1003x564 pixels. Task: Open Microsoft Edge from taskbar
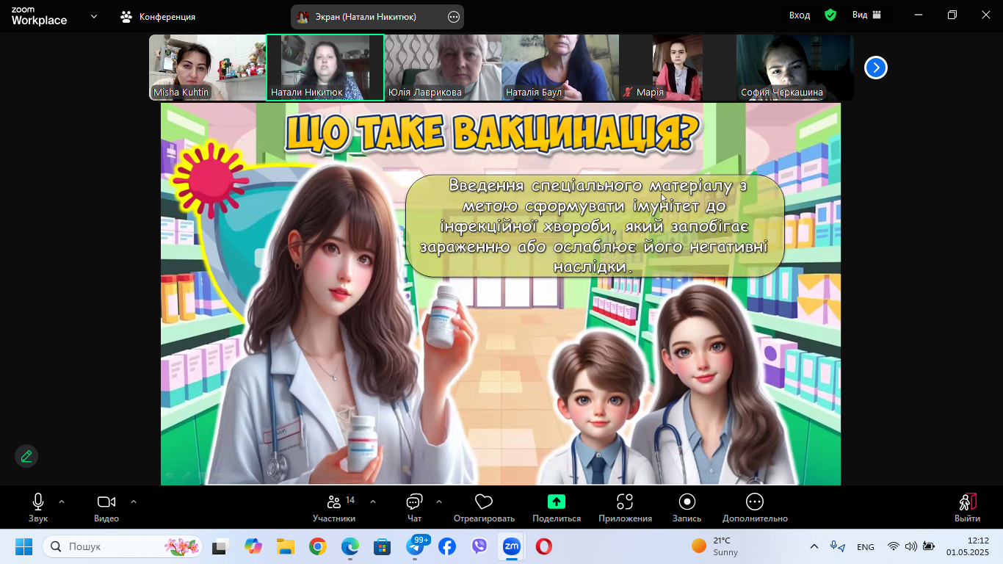(350, 546)
